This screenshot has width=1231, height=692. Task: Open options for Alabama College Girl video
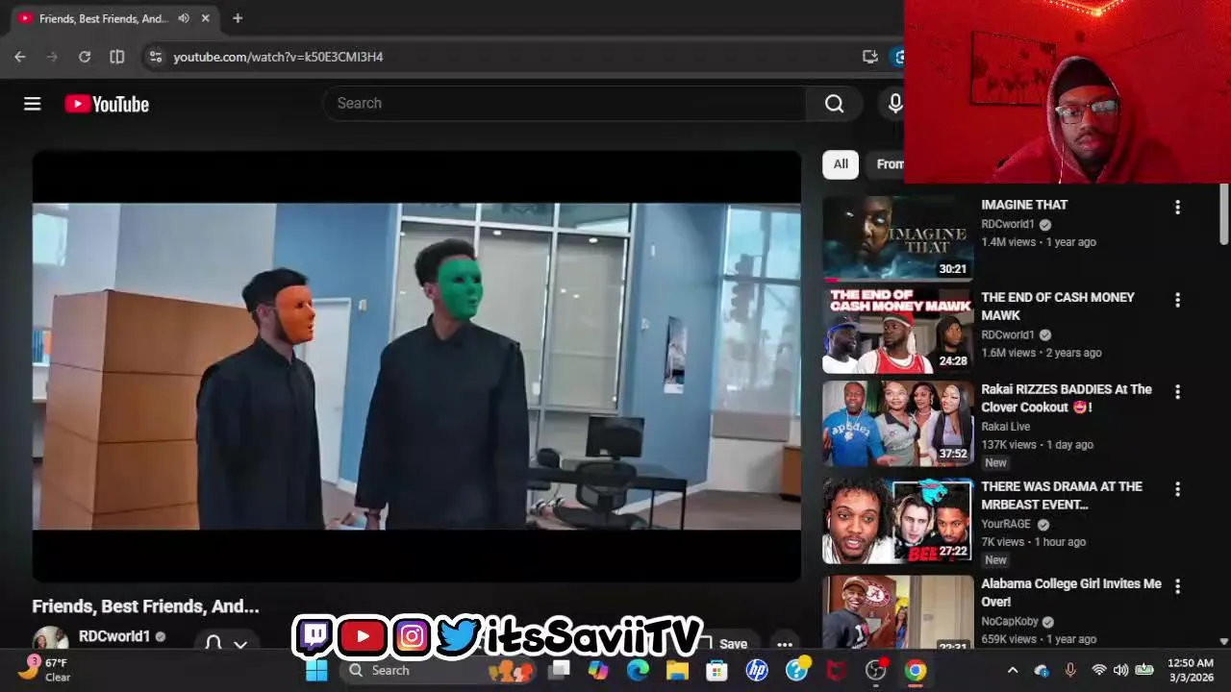point(1177,586)
